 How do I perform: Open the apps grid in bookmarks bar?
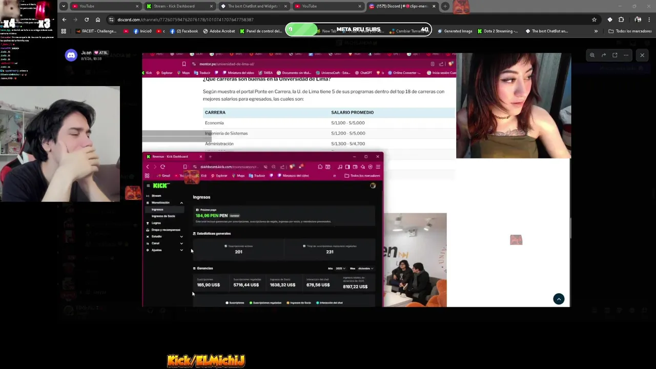click(x=64, y=31)
